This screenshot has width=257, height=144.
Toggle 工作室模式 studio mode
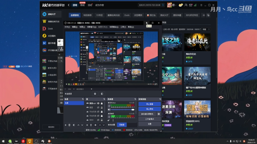click(150, 119)
